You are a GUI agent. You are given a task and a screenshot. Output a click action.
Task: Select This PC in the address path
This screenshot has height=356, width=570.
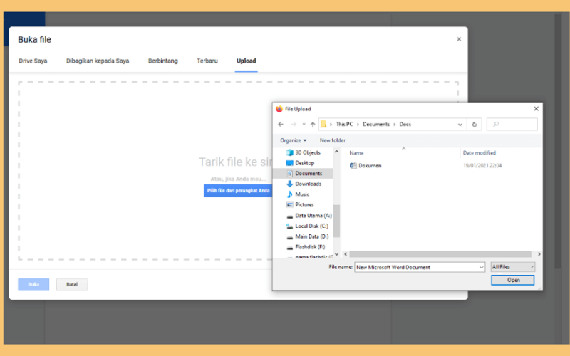pyautogui.click(x=344, y=124)
